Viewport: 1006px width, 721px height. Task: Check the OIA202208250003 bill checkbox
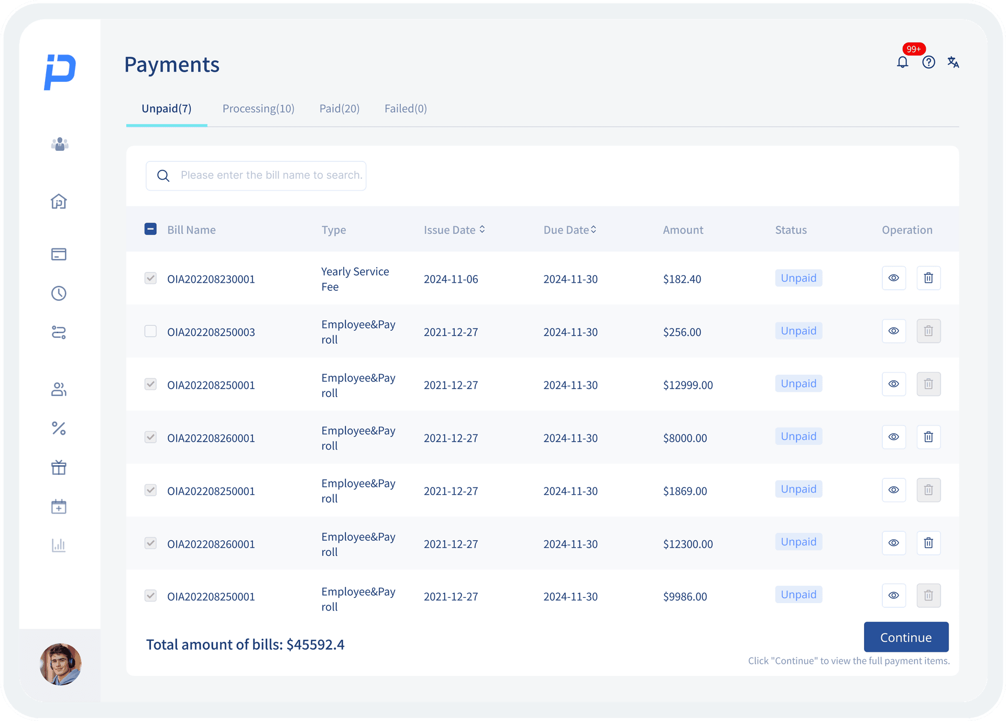[150, 331]
